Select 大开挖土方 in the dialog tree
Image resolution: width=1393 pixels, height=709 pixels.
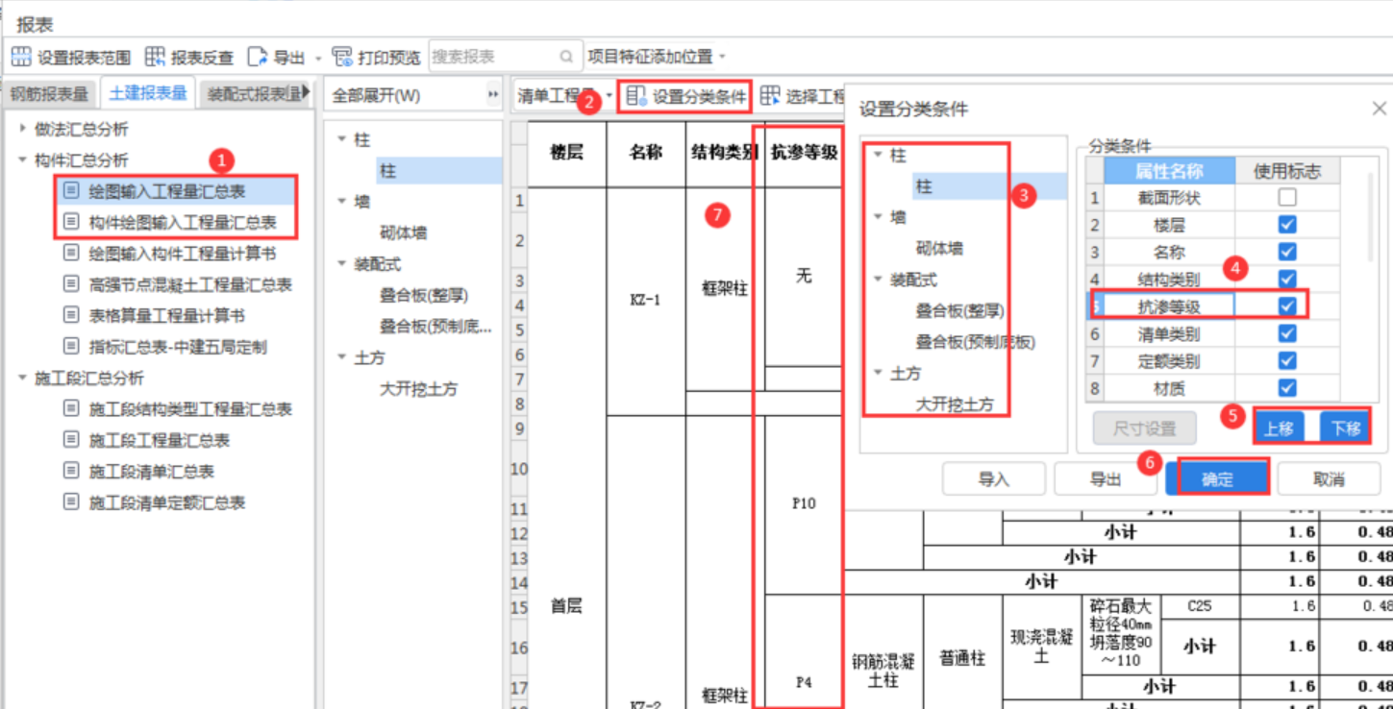(x=955, y=404)
